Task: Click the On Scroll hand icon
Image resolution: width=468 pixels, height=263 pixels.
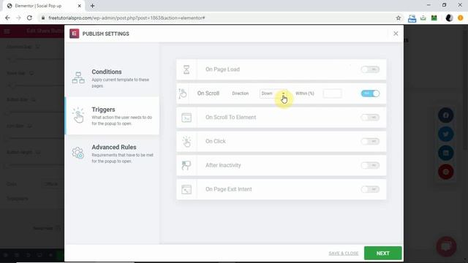Action: pos(183,94)
